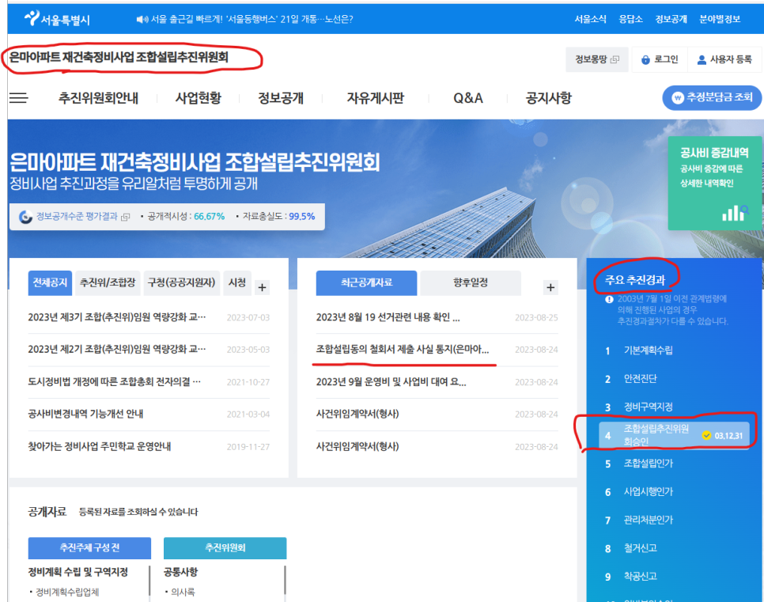Open 사건위임계약서(형사) directly below 2023년 9월 운영비
This screenshot has height=602, width=764.
(x=357, y=414)
